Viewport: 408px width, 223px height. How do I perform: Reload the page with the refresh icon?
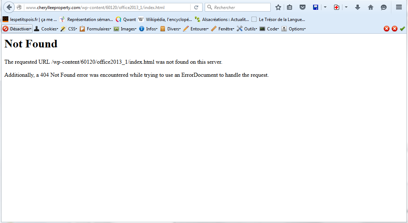coord(196,7)
